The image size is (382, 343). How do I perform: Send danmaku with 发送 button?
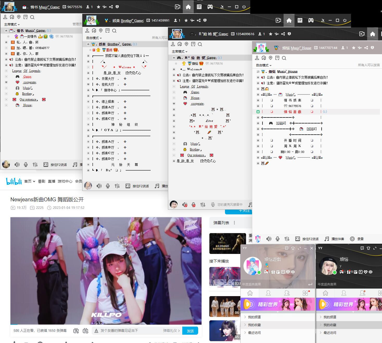click(190, 331)
